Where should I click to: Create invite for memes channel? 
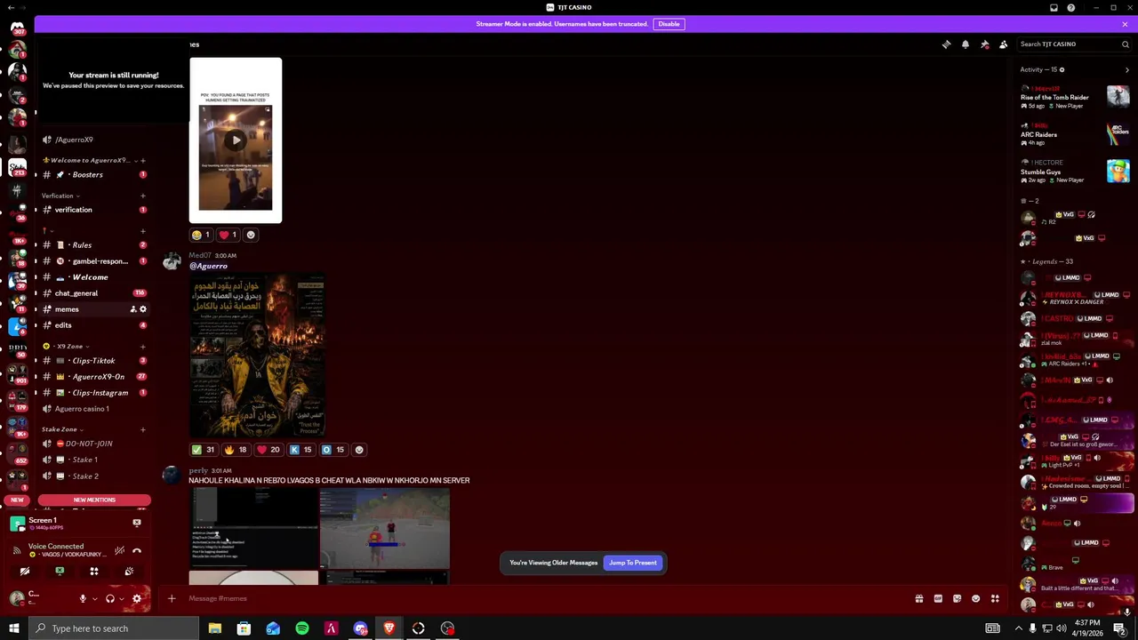133,309
